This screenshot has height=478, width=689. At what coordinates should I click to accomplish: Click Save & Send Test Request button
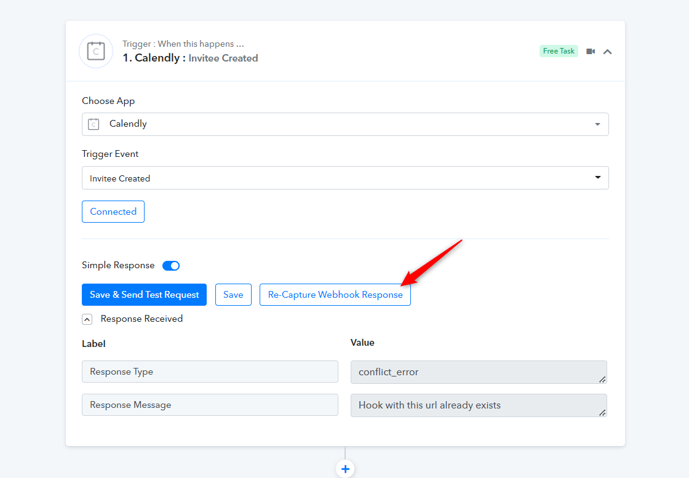(144, 294)
